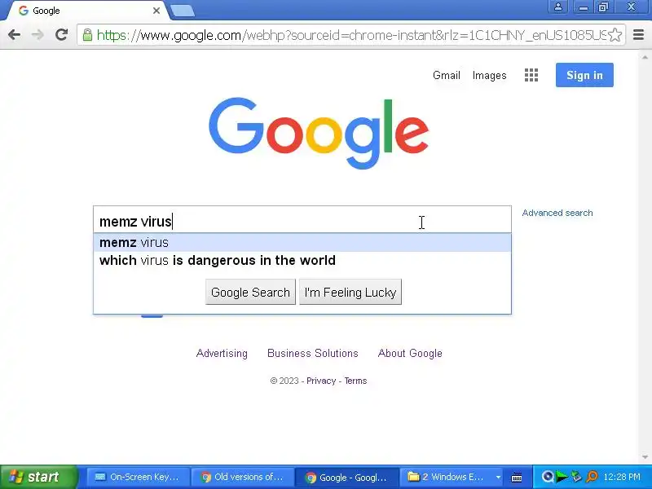Viewport: 652px width, 489px height.
Task: Open Gmail link
Action: click(x=446, y=75)
